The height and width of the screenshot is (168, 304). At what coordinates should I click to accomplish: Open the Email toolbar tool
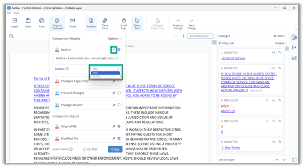(x=72, y=23)
